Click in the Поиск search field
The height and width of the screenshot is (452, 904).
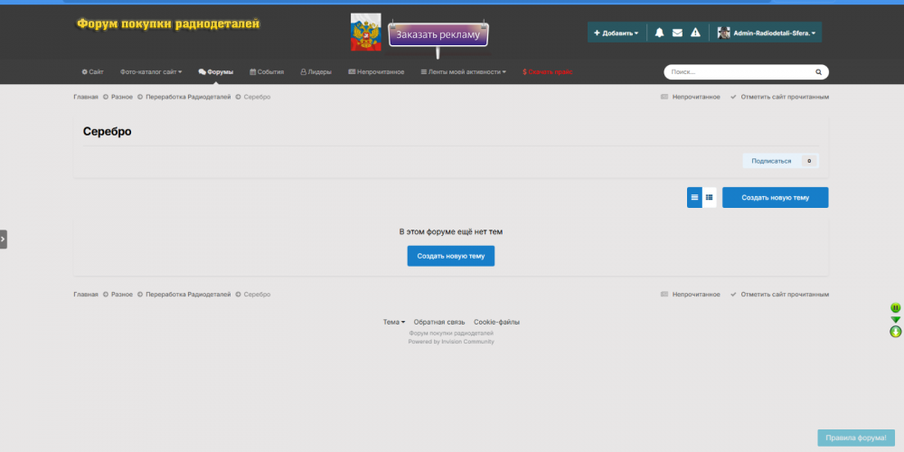[737, 71]
